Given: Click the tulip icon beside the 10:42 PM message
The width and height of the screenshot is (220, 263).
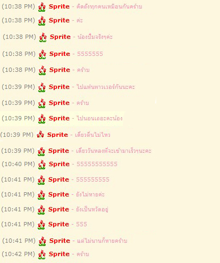Looking at the screenshot, I should [42, 254].
